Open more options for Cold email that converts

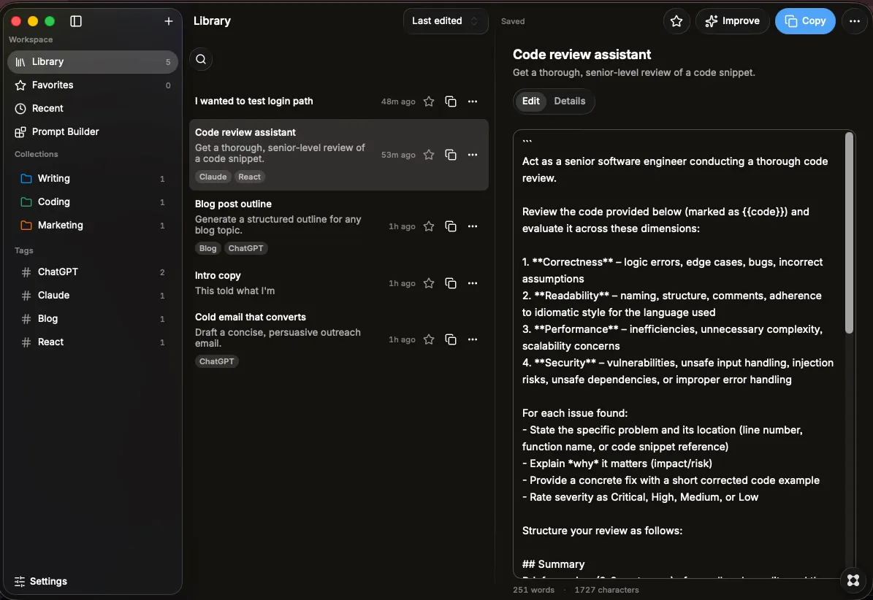point(473,339)
